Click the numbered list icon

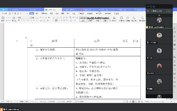click(x=57, y=17)
